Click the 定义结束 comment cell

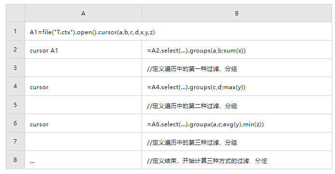[237, 160]
